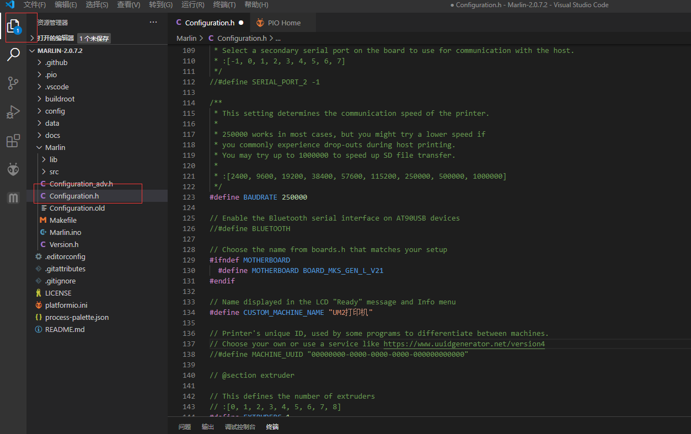Image resolution: width=691 pixels, height=434 pixels.
Task: Open the 文件 menu
Action: click(x=34, y=4)
